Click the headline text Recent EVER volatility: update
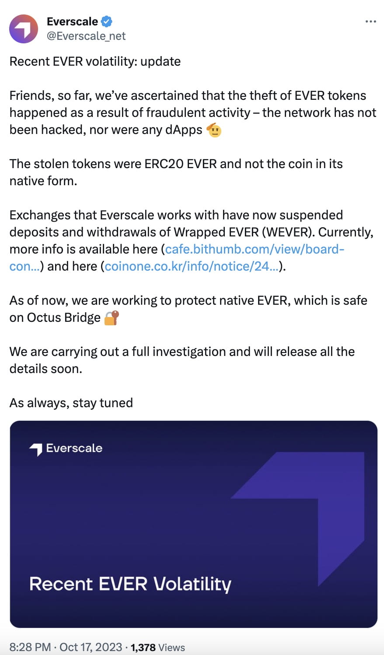This screenshot has width=384, height=655. coord(94,61)
